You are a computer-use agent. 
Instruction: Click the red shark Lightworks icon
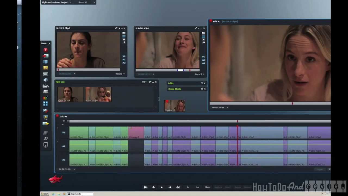(x=56, y=179)
